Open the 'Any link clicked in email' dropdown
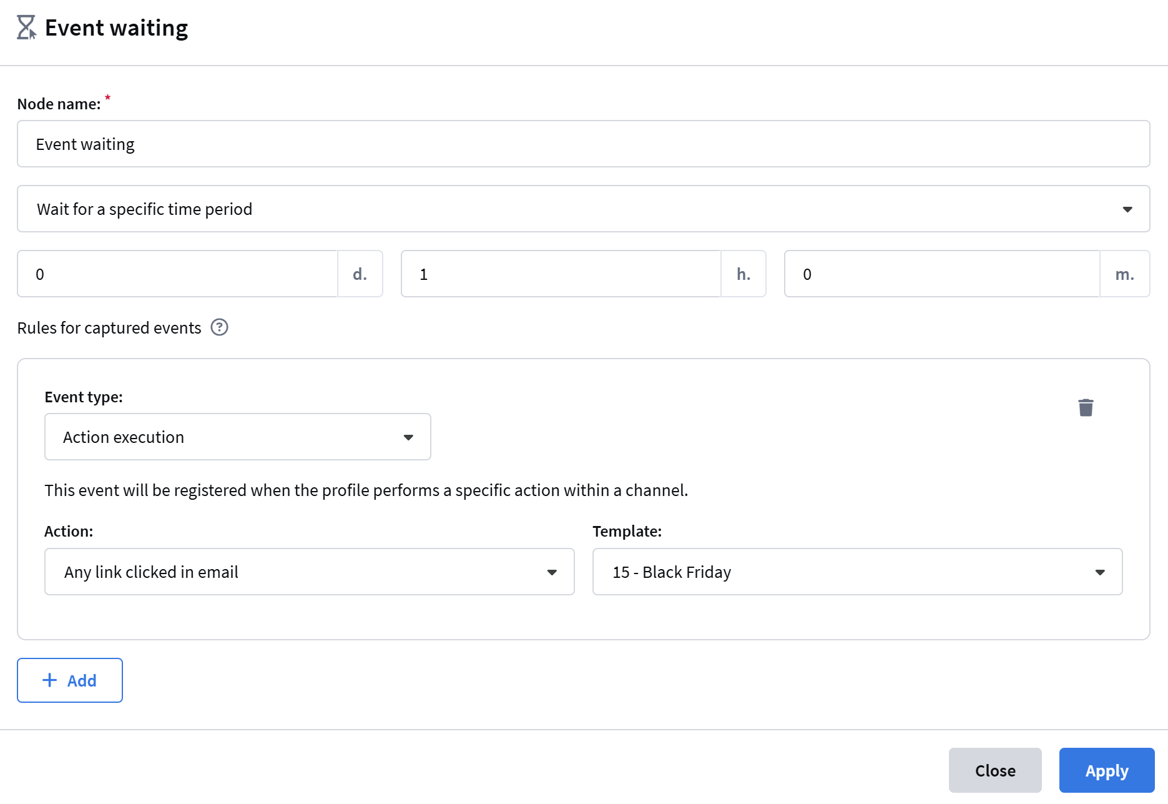 pyautogui.click(x=309, y=572)
